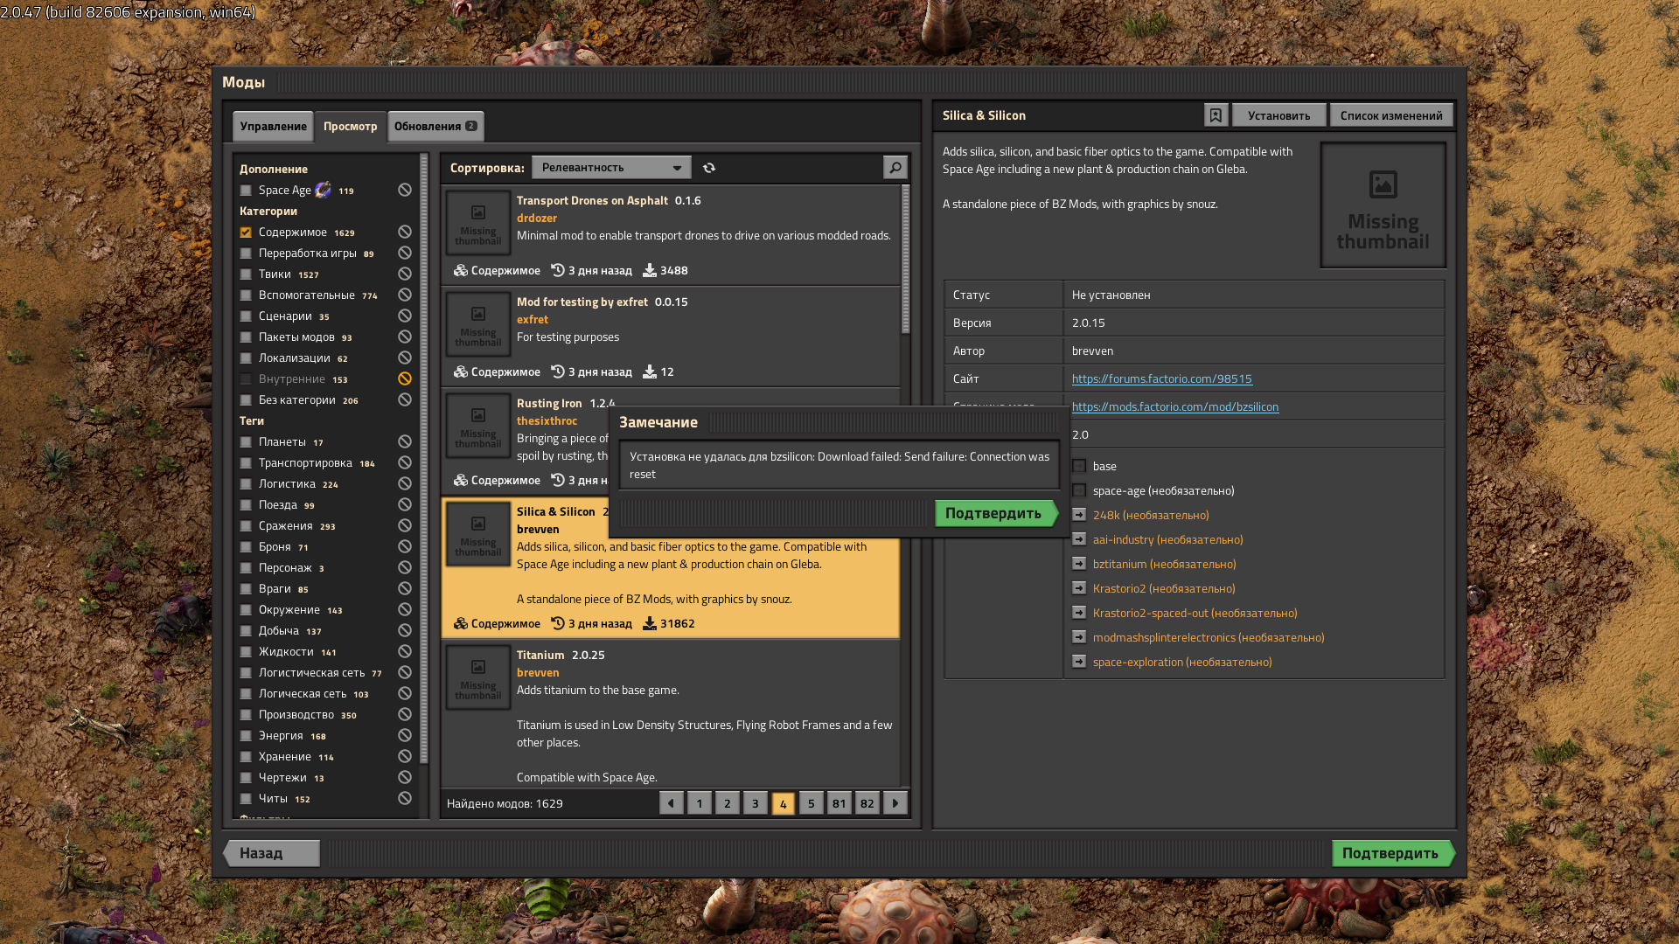
Task: Click modmashsplinterelectronics dependency
Action: click(x=1208, y=637)
